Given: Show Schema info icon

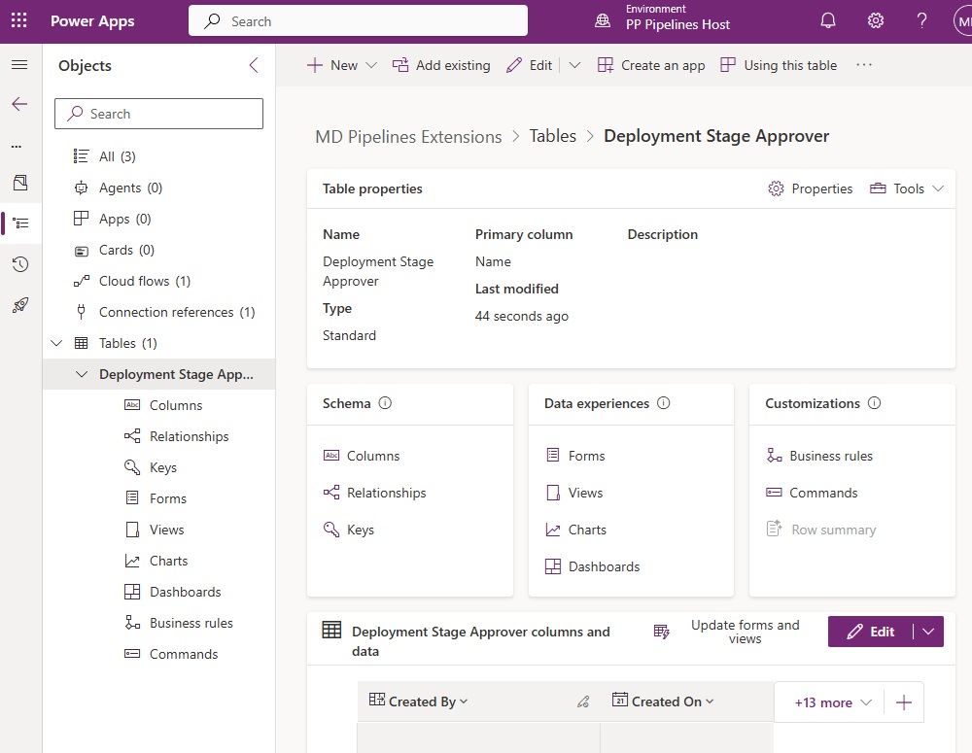Looking at the screenshot, I should pos(385,403).
